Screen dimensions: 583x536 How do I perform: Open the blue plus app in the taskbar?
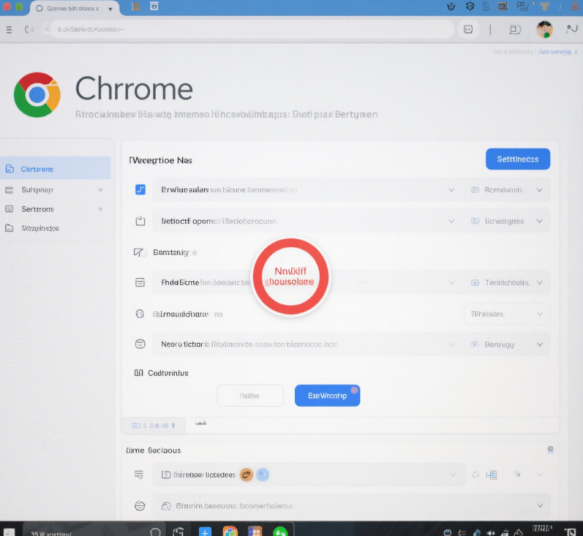[x=205, y=532]
